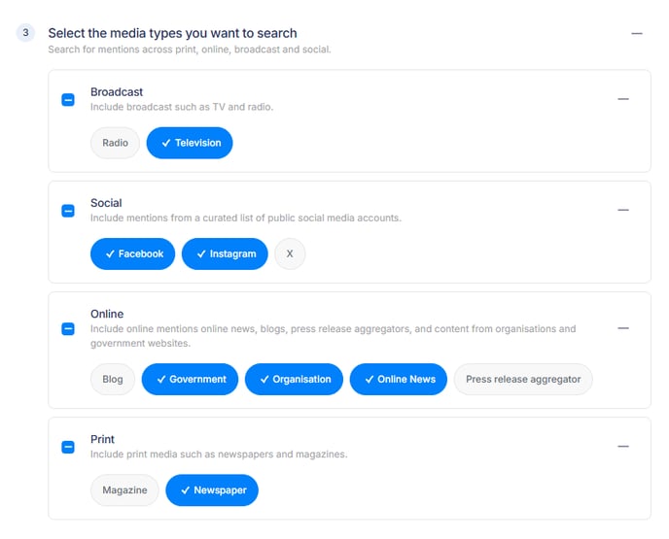This screenshot has width=669, height=539.
Task: Collapse the Print panel
Action: (623, 447)
